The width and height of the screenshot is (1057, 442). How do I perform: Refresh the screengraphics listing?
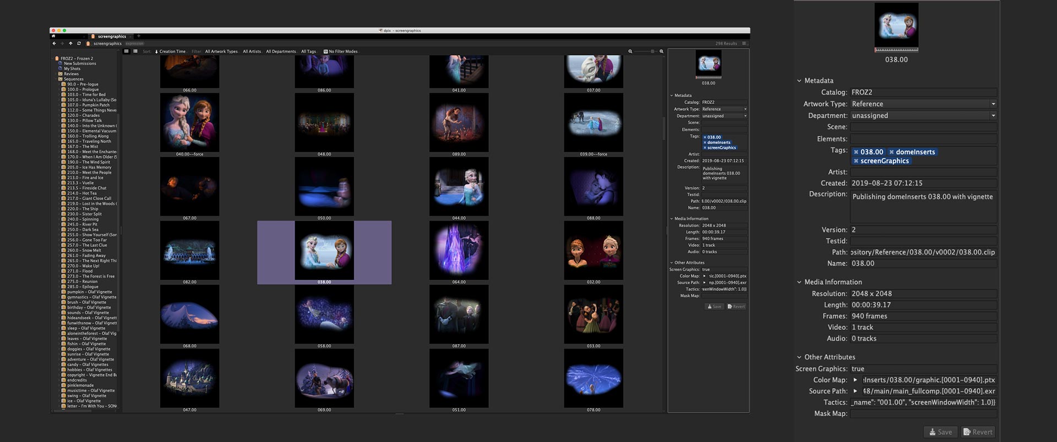point(79,43)
